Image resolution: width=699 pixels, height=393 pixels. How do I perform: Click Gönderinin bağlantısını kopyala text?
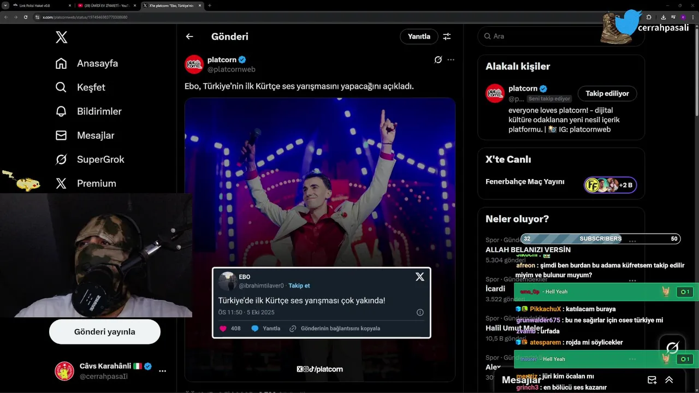click(340, 329)
